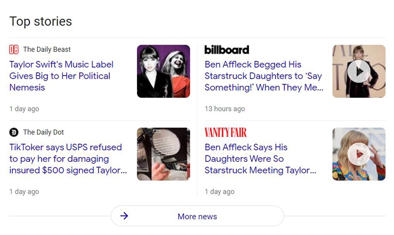
Task: Click the Top stories heading
Action: [40, 22]
